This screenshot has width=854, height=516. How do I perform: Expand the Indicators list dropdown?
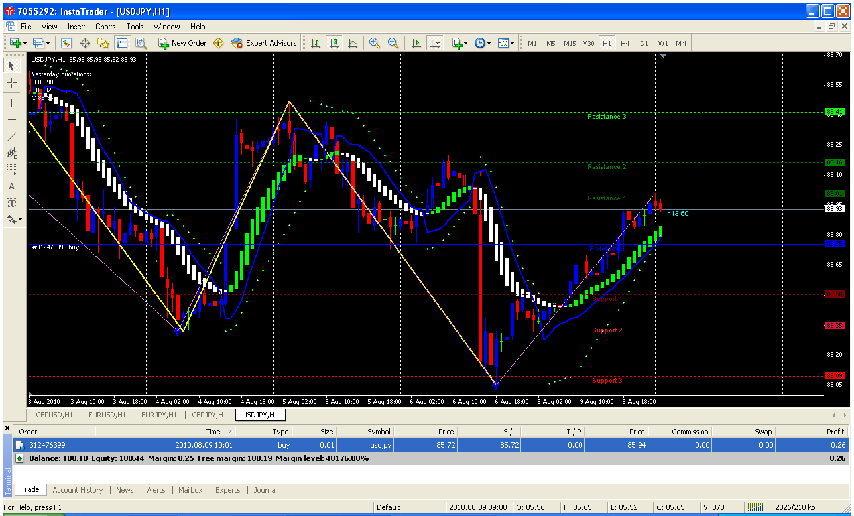pyautogui.click(x=459, y=43)
